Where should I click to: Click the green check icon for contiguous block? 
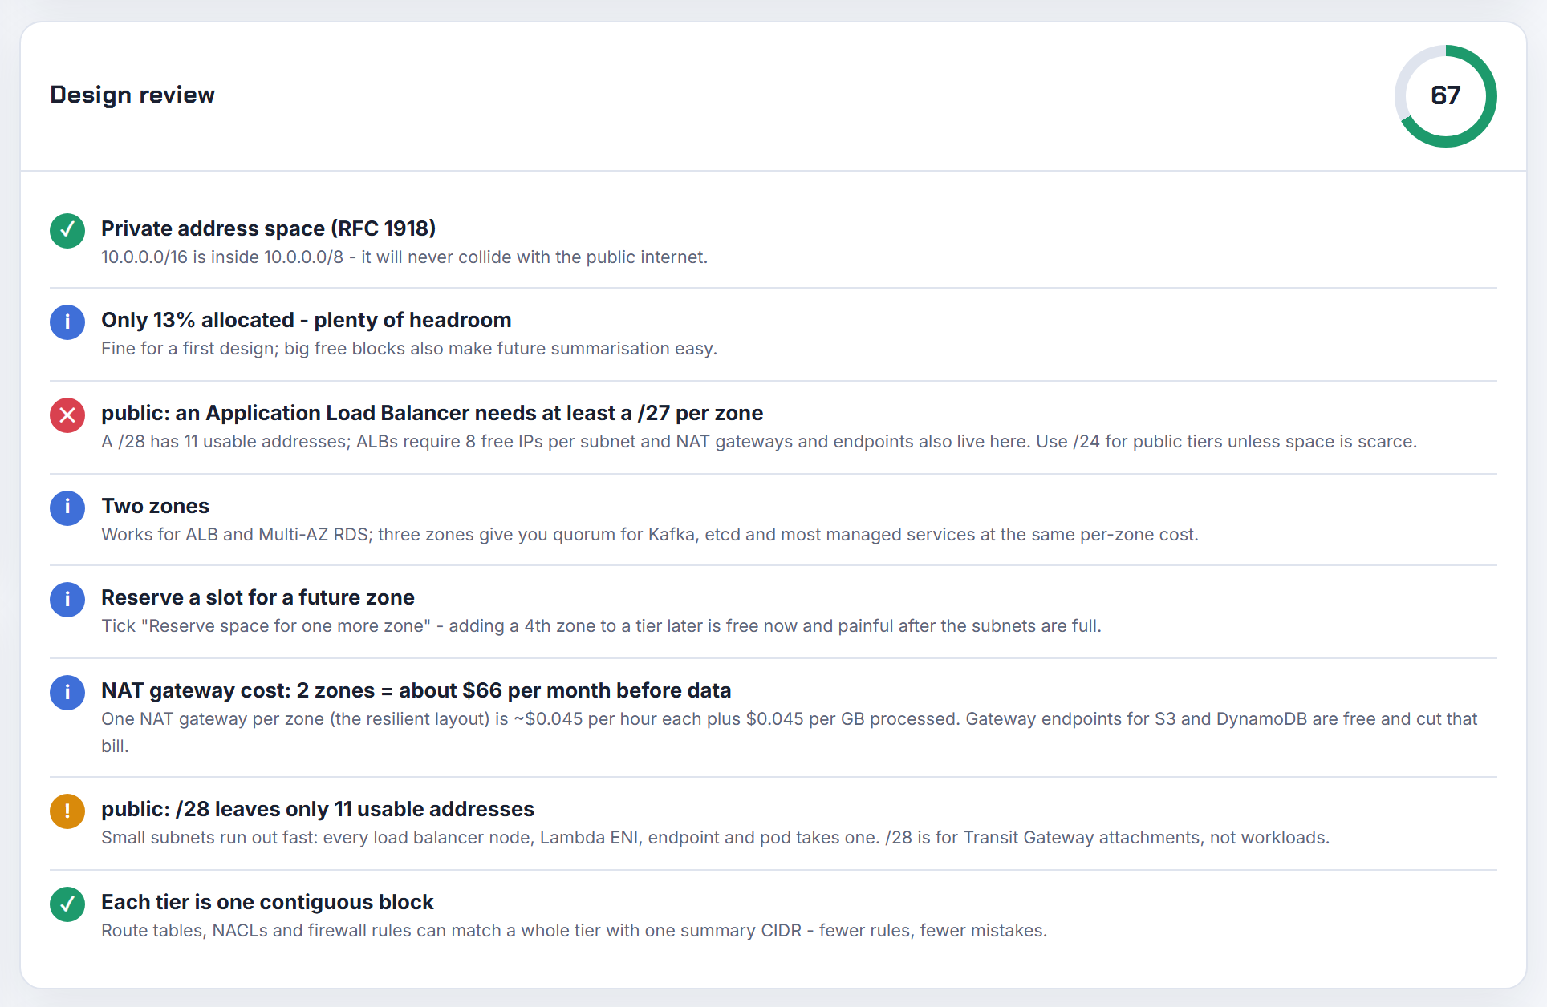pyautogui.click(x=67, y=904)
